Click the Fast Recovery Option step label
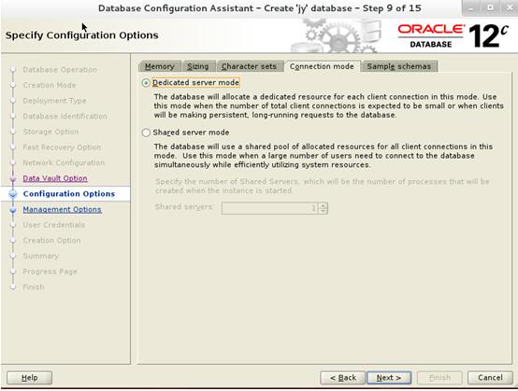The image size is (518, 391). [62, 147]
